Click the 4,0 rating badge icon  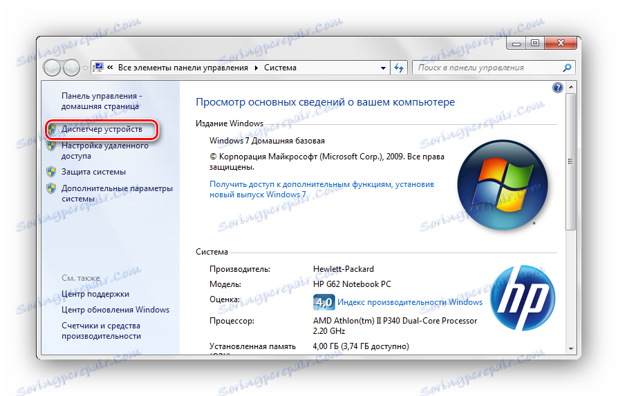pos(324,302)
